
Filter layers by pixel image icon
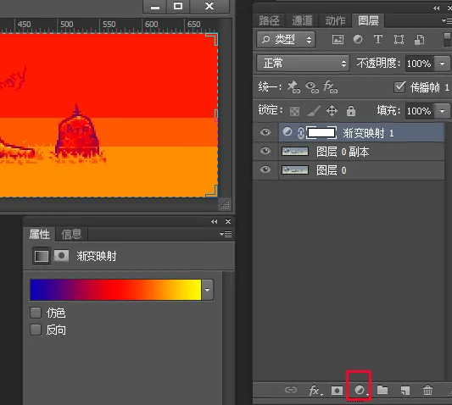click(x=338, y=39)
